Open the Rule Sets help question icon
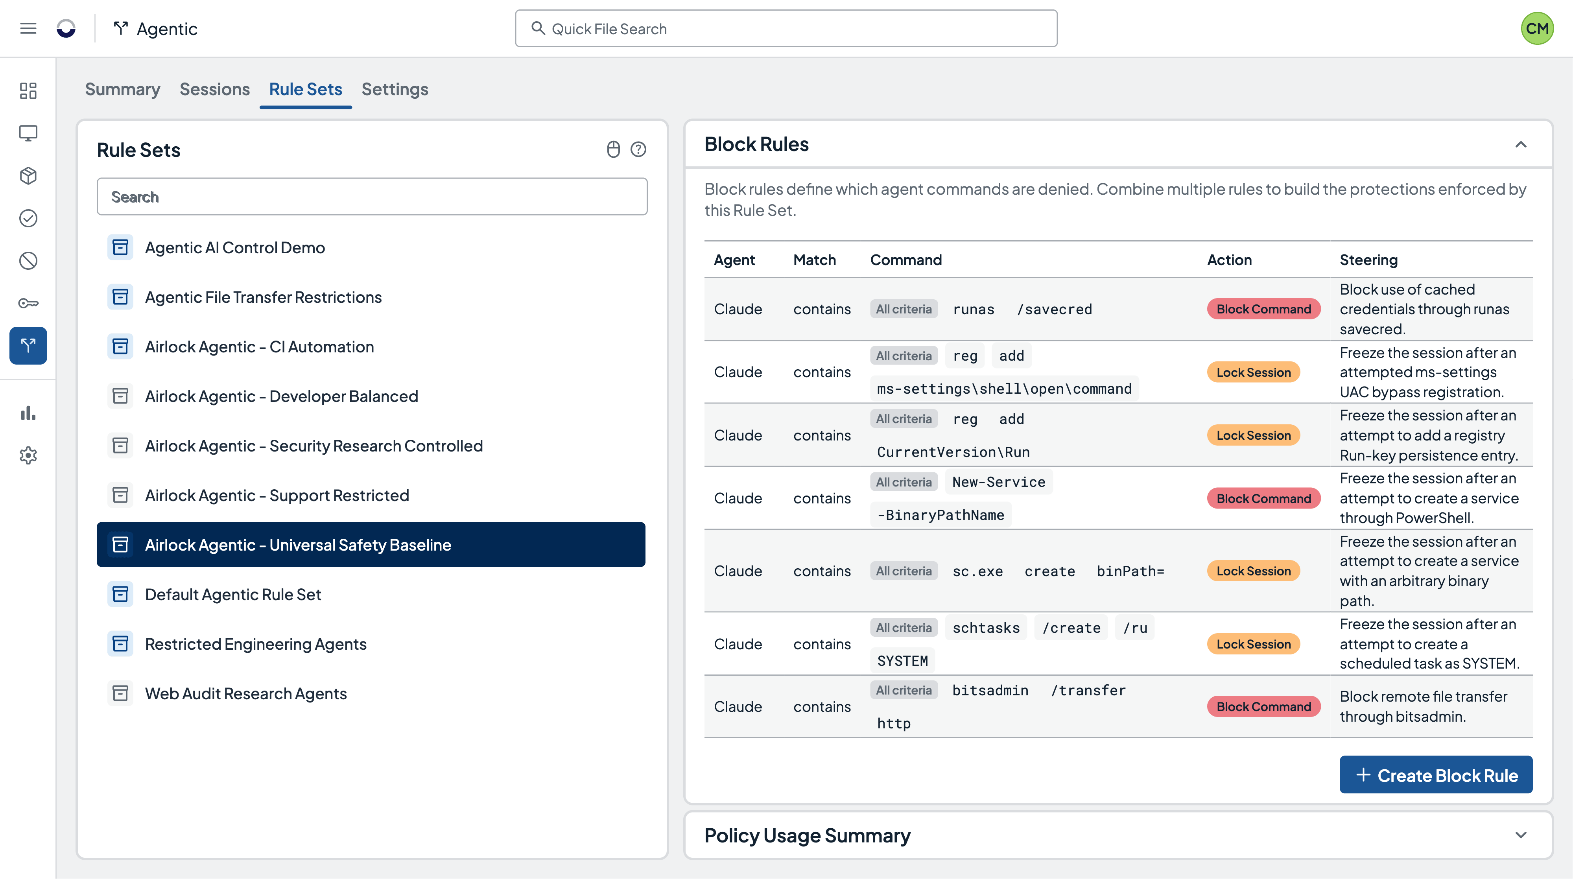This screenshot has width=1573, height=879. pyautogui.click(x=638, y=149)
